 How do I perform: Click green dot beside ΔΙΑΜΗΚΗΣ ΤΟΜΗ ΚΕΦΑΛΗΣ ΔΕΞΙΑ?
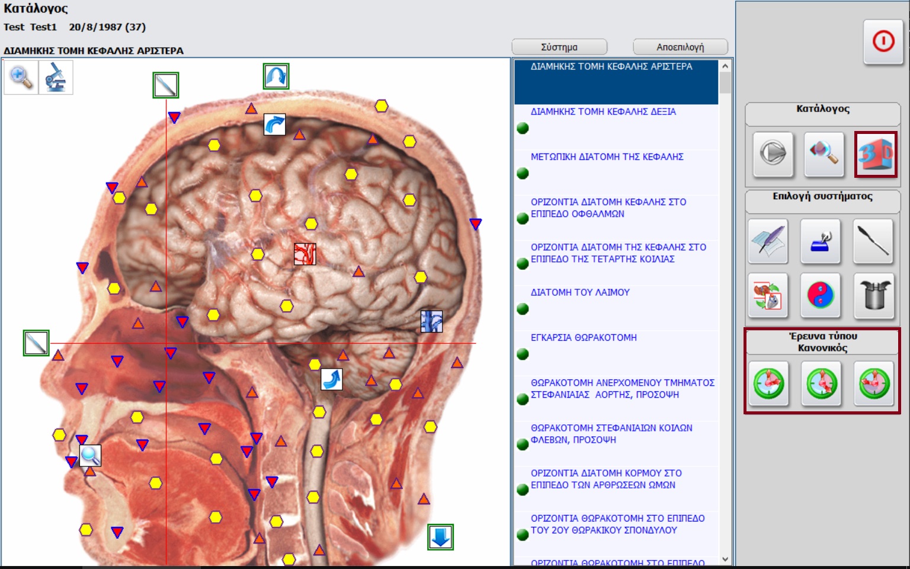(523, 128)
